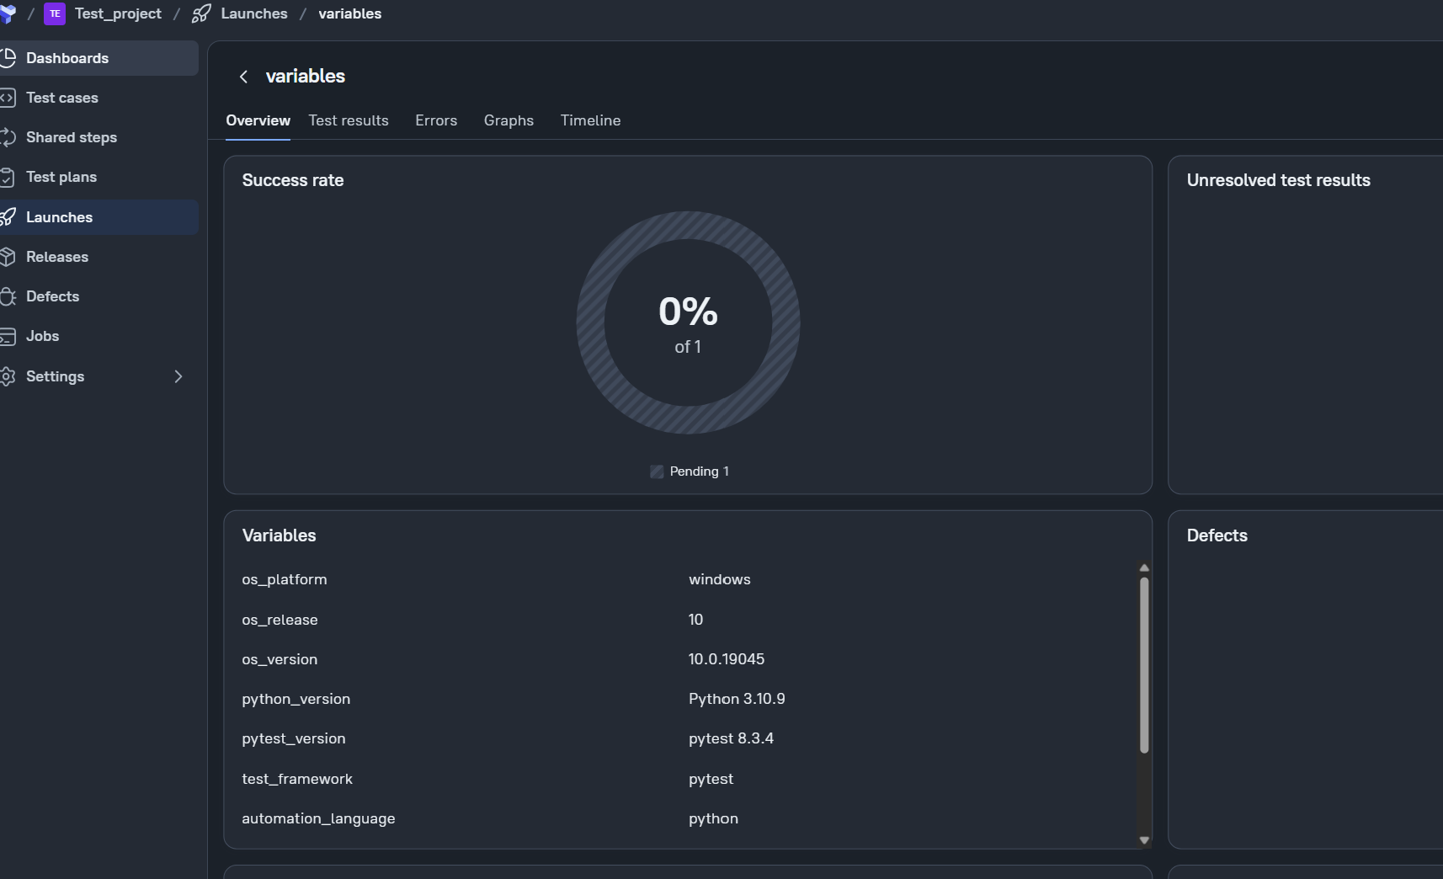Click the python_version variable name
The width and height of the screenshot is (1443, 879).
(x=296, y=699)
